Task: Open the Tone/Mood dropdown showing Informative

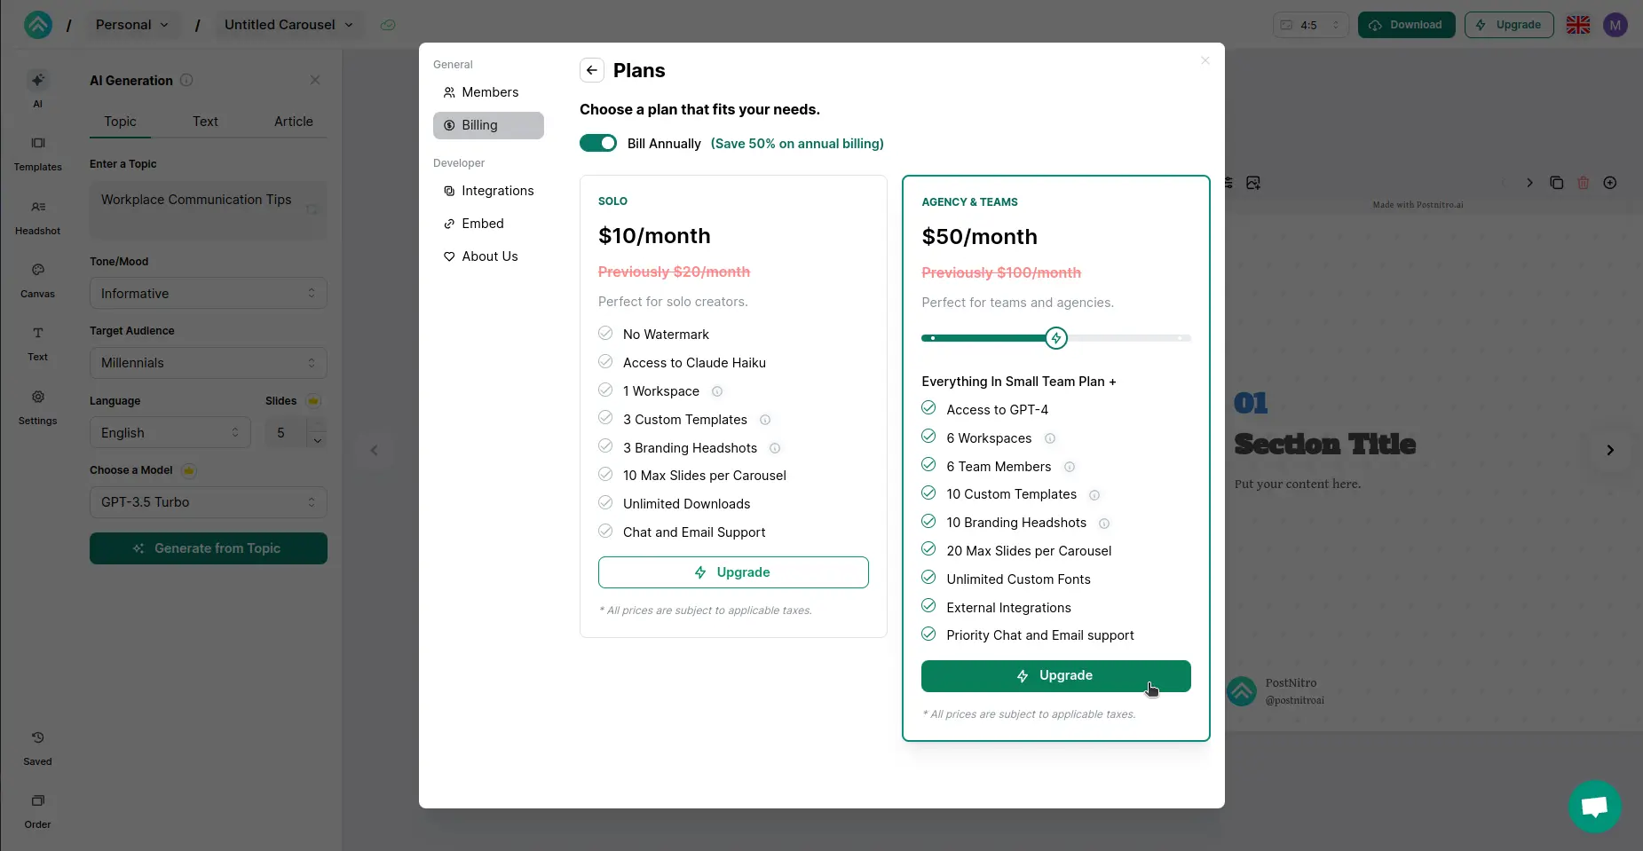Action: [209, 294]
